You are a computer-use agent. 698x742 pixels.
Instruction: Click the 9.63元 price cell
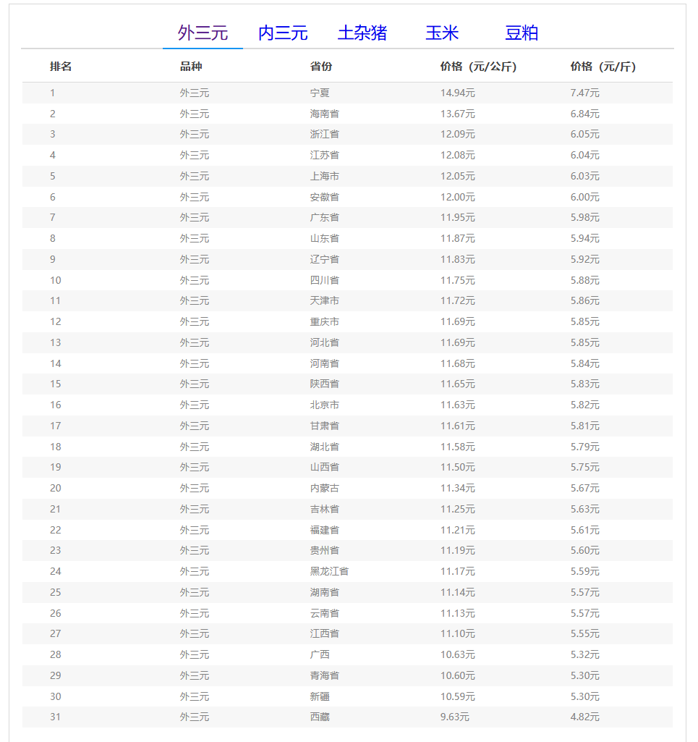454,717
